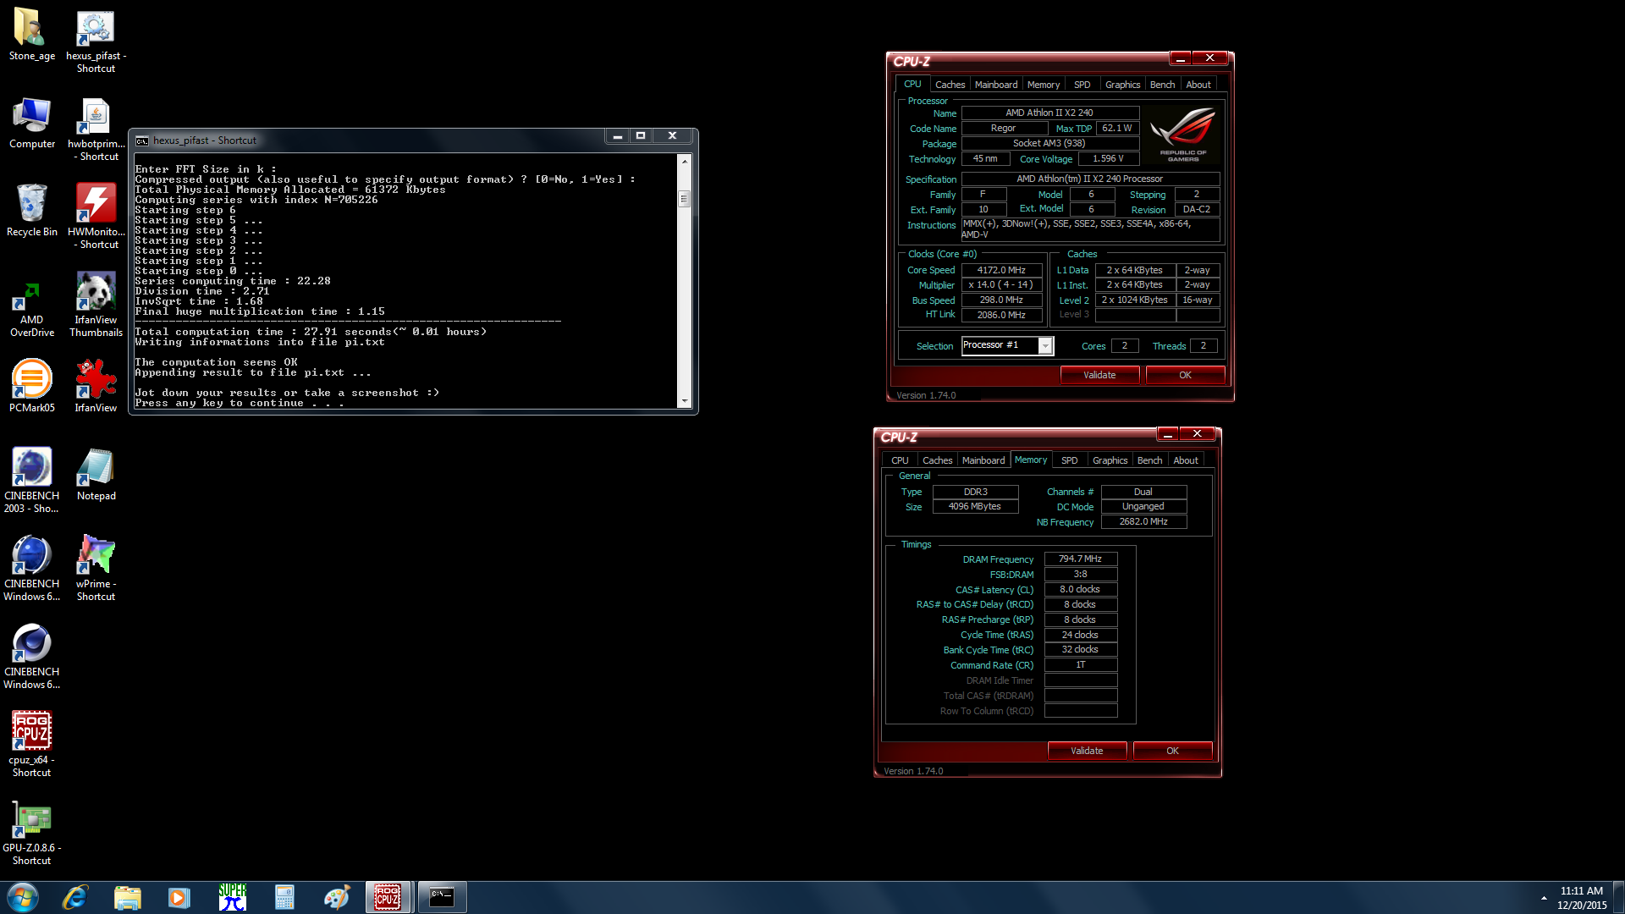Click Show Desktop button at taskbar edge
This screenshot has width=1625, height=914.
tap(1619, 897)
